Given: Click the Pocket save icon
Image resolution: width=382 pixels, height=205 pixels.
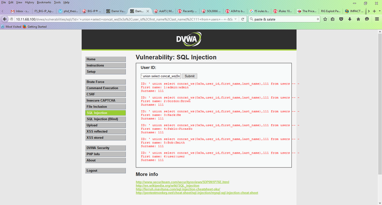Looking at the screenshot, I should click(x=341, y=19).
